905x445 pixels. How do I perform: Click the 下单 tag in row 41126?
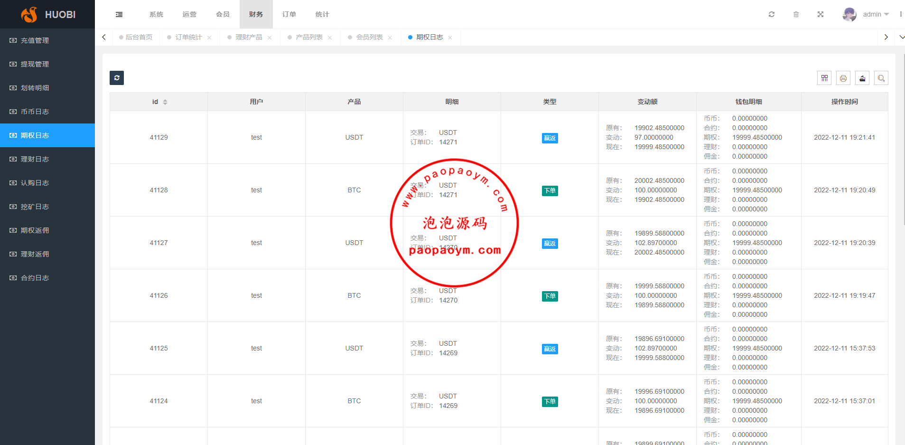(x=550, y=296)
